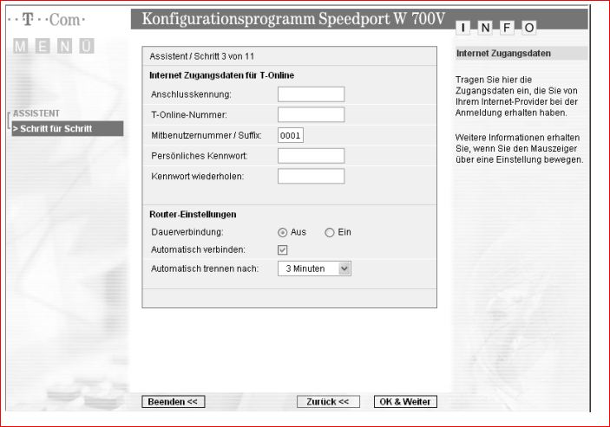Click the T-Com logo
This screenshot has width=610, height=427.
47,19
